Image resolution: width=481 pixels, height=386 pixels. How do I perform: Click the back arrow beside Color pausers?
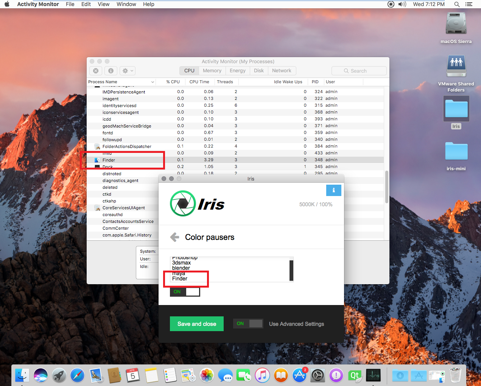coord(174,237)
